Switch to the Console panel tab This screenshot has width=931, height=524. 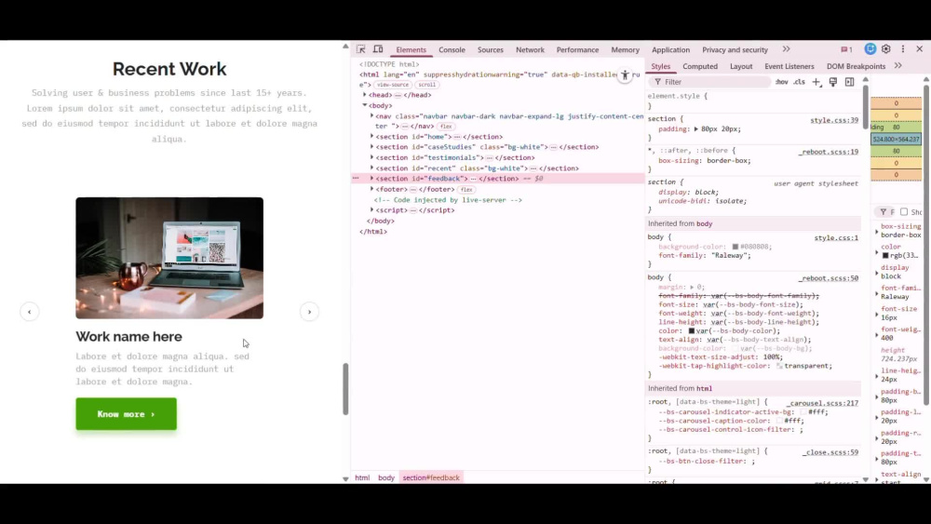[452, 50]
